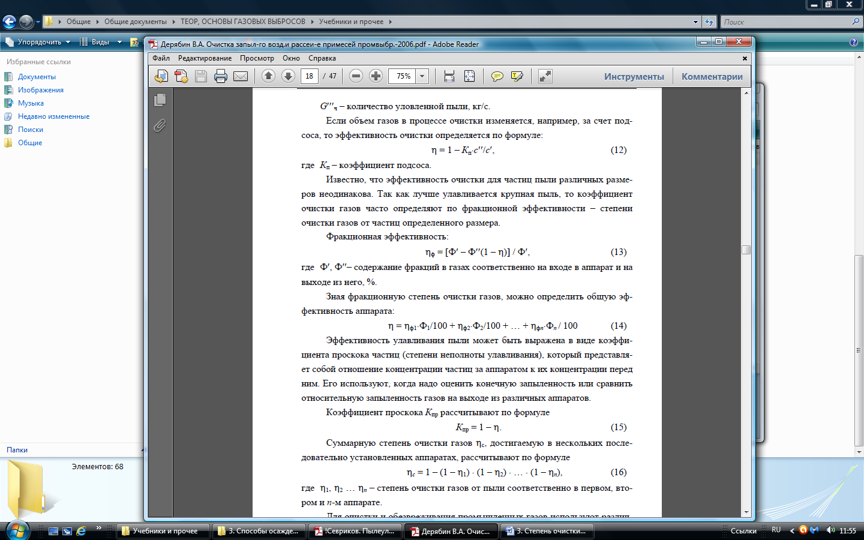The image size is (864, 540).
Task: Click the PDF scrollbar down arrow
Action: click(x=746, y=512)
